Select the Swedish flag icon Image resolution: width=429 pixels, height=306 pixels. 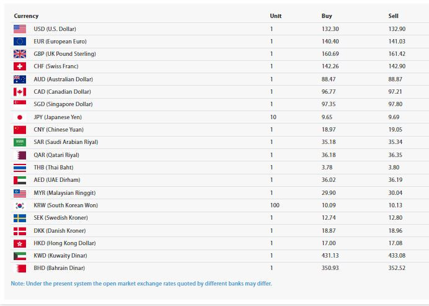point(20,218)
